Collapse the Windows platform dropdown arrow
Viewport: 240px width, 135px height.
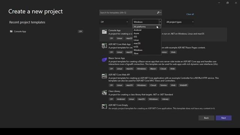point(160,22)
